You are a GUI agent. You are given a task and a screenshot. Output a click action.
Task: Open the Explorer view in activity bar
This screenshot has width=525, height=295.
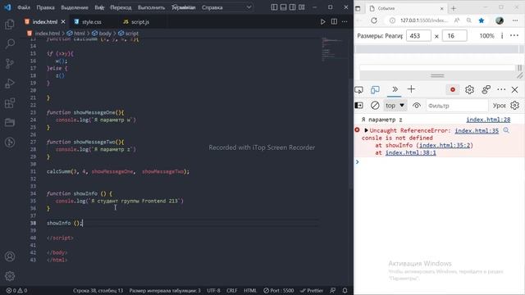point(10,24)
